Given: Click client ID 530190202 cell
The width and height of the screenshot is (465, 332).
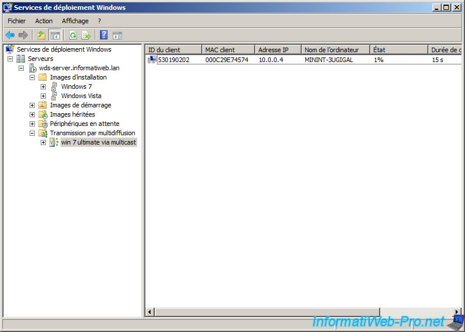Looking at the screenshot, I should coord(173,60).
